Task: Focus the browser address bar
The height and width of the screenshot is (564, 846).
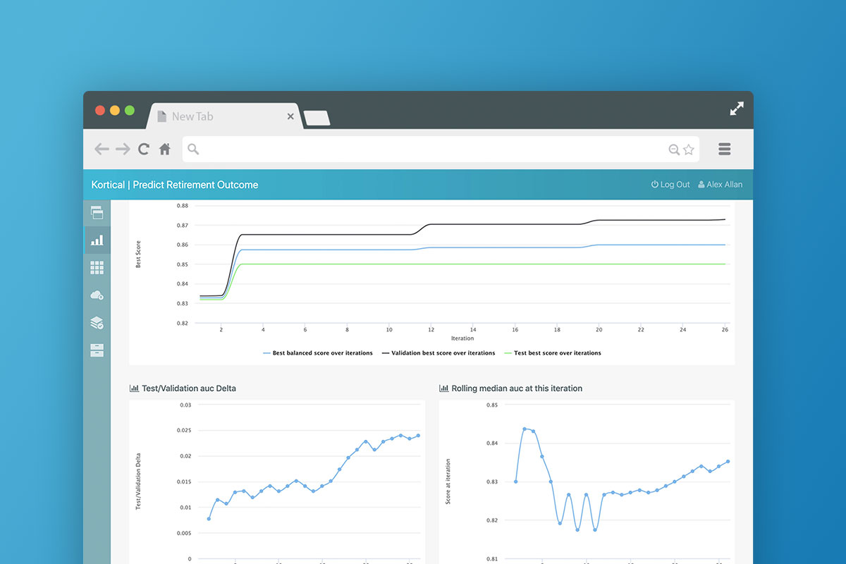Action: point(441,149)
